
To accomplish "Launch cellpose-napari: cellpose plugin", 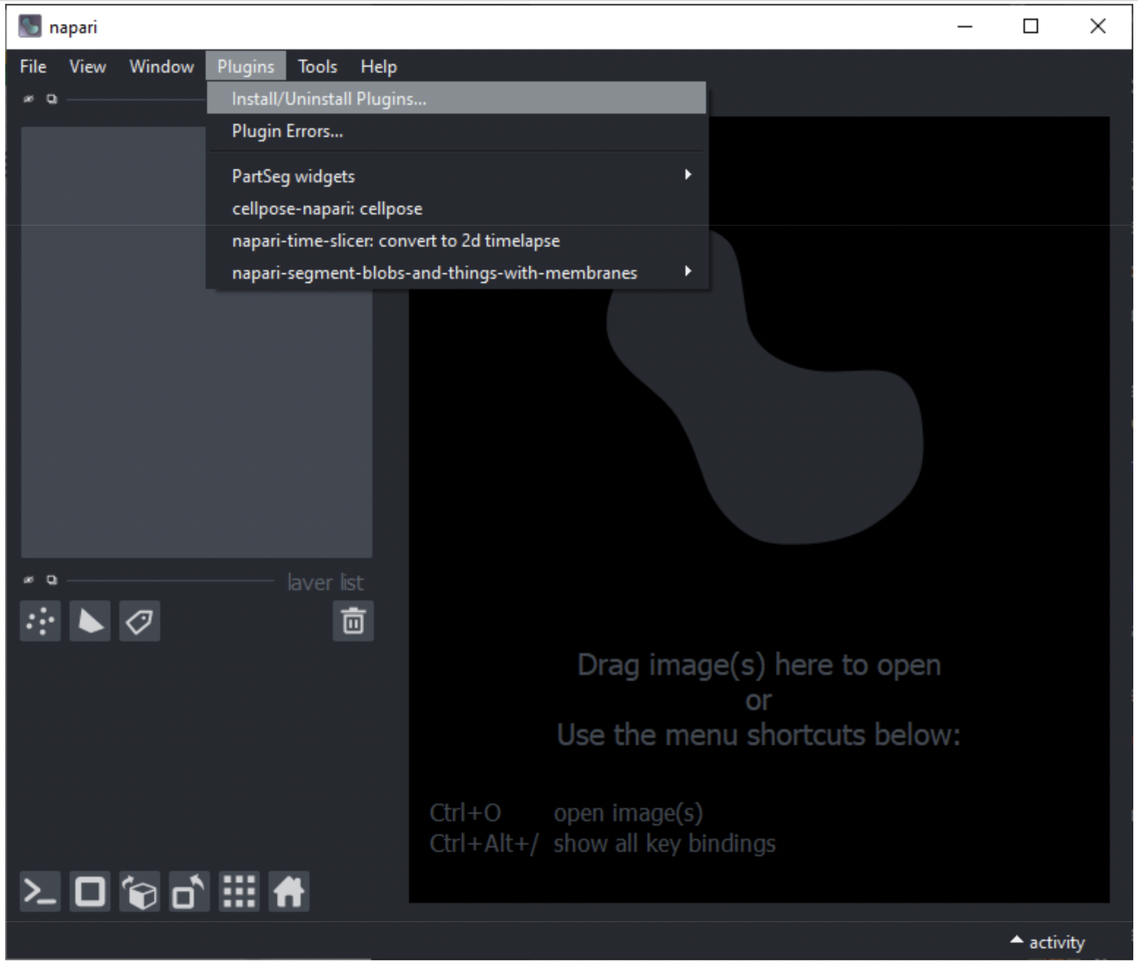I will click(456, 209).
